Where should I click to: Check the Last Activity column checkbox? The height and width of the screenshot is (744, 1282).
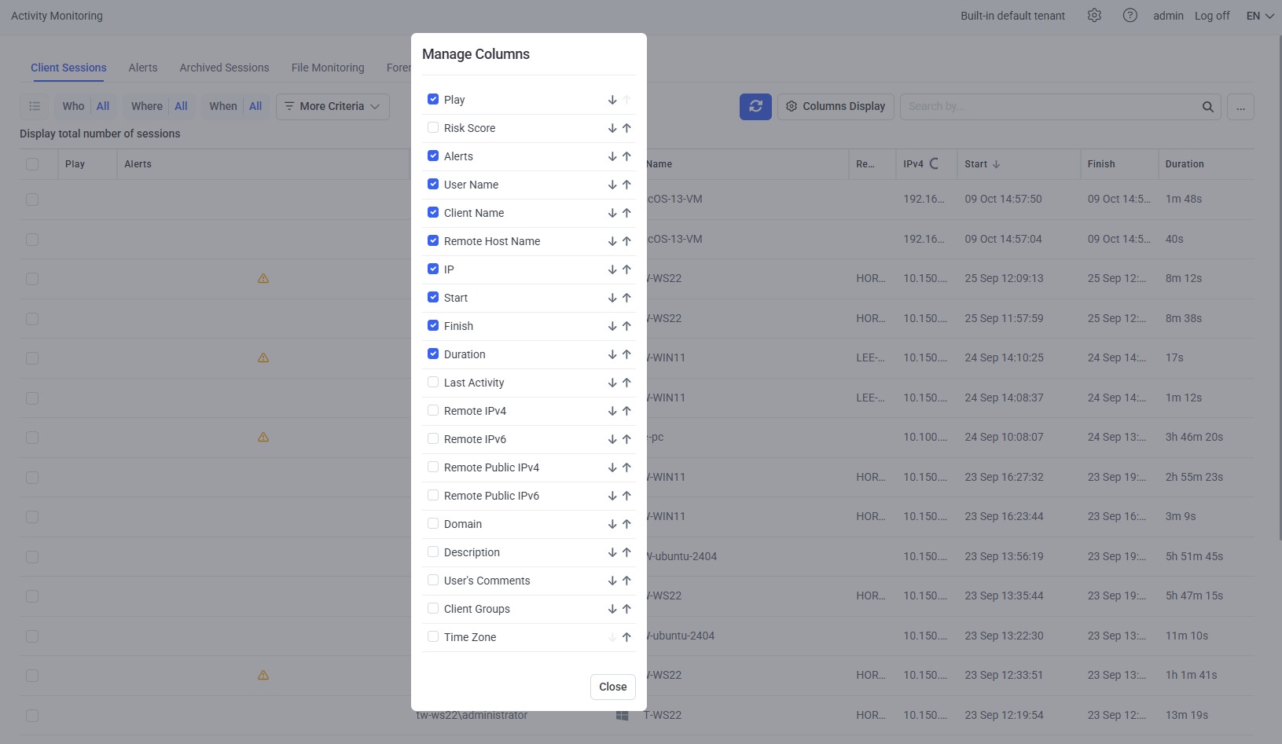pyautogui.click(x=433, y=383)
